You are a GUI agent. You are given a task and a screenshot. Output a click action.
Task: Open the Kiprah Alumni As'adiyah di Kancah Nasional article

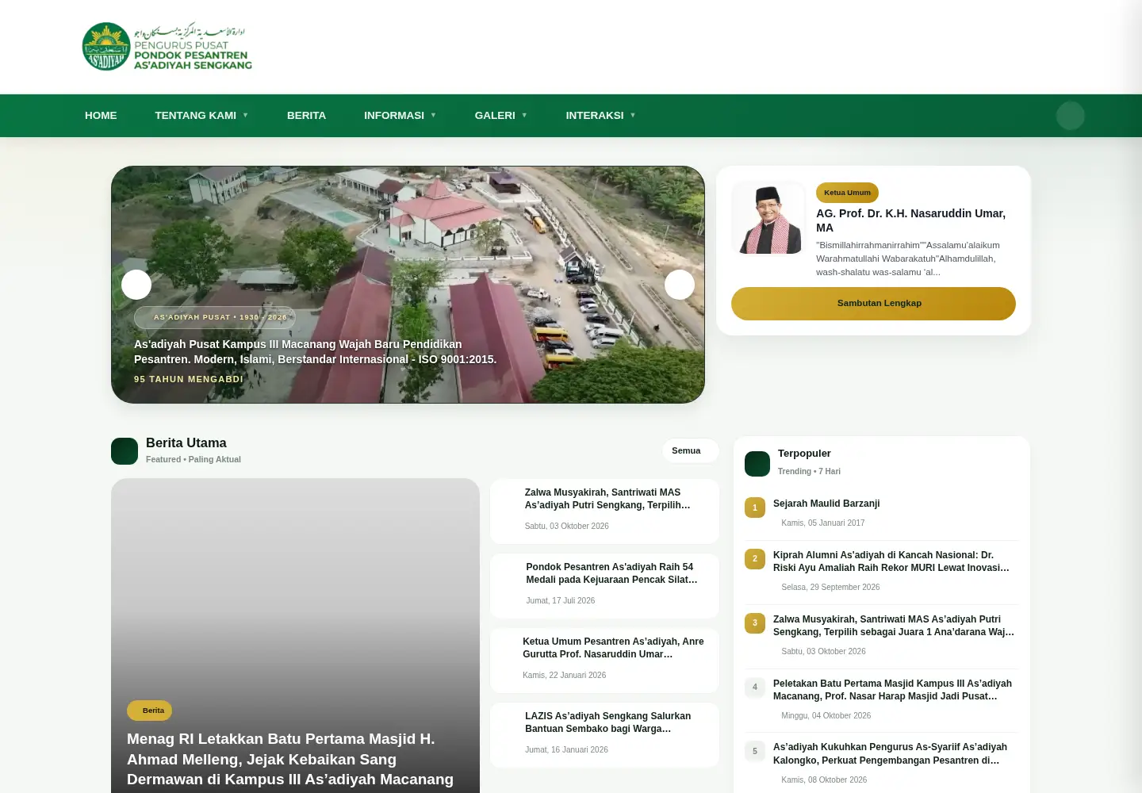point(891,561)
